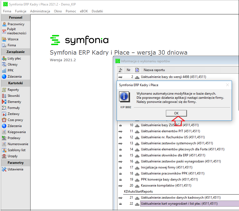Open the Dodatki menu
The image size is (239, 211).
[97, 11]
